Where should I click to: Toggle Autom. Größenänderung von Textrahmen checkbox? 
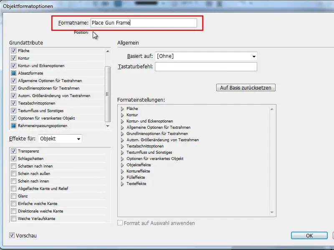(14, 96)
